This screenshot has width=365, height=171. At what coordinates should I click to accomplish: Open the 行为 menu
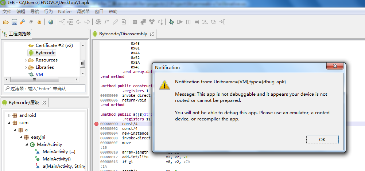point(48,11)
